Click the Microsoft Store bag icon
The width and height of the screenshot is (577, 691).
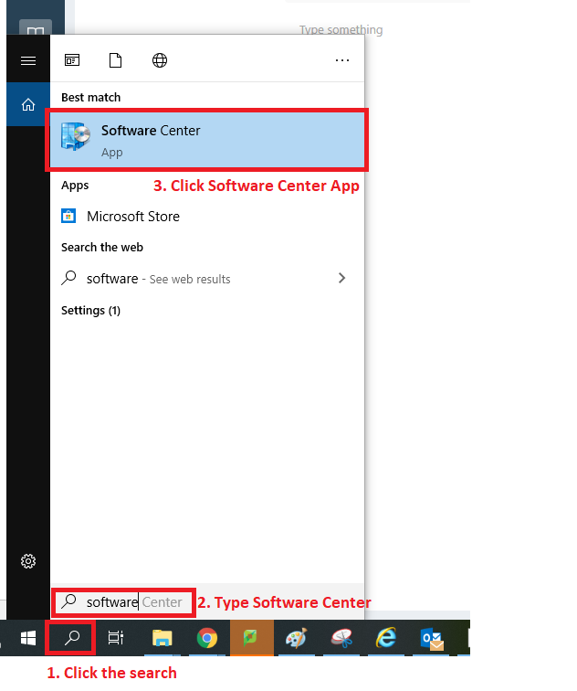[68, 216]
